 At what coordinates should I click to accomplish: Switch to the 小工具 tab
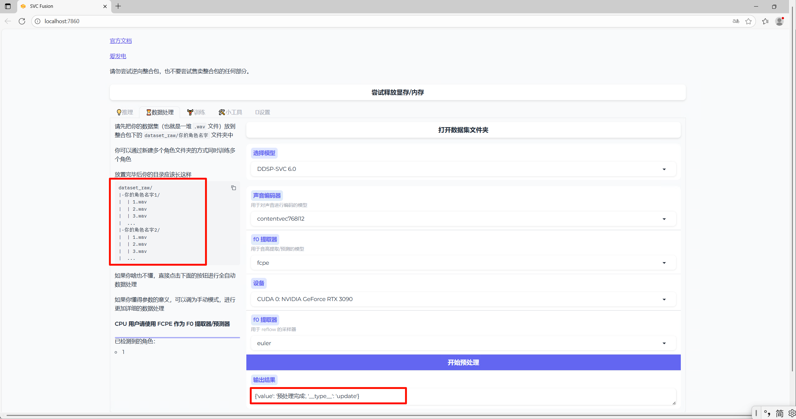(231, 112)
